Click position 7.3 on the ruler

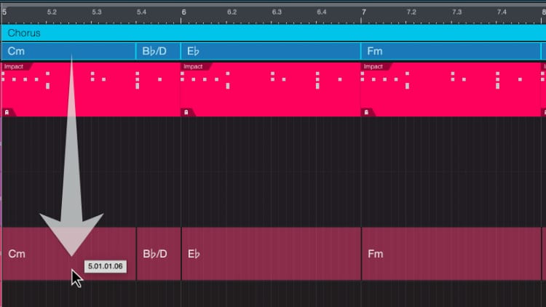click(456, 12)
